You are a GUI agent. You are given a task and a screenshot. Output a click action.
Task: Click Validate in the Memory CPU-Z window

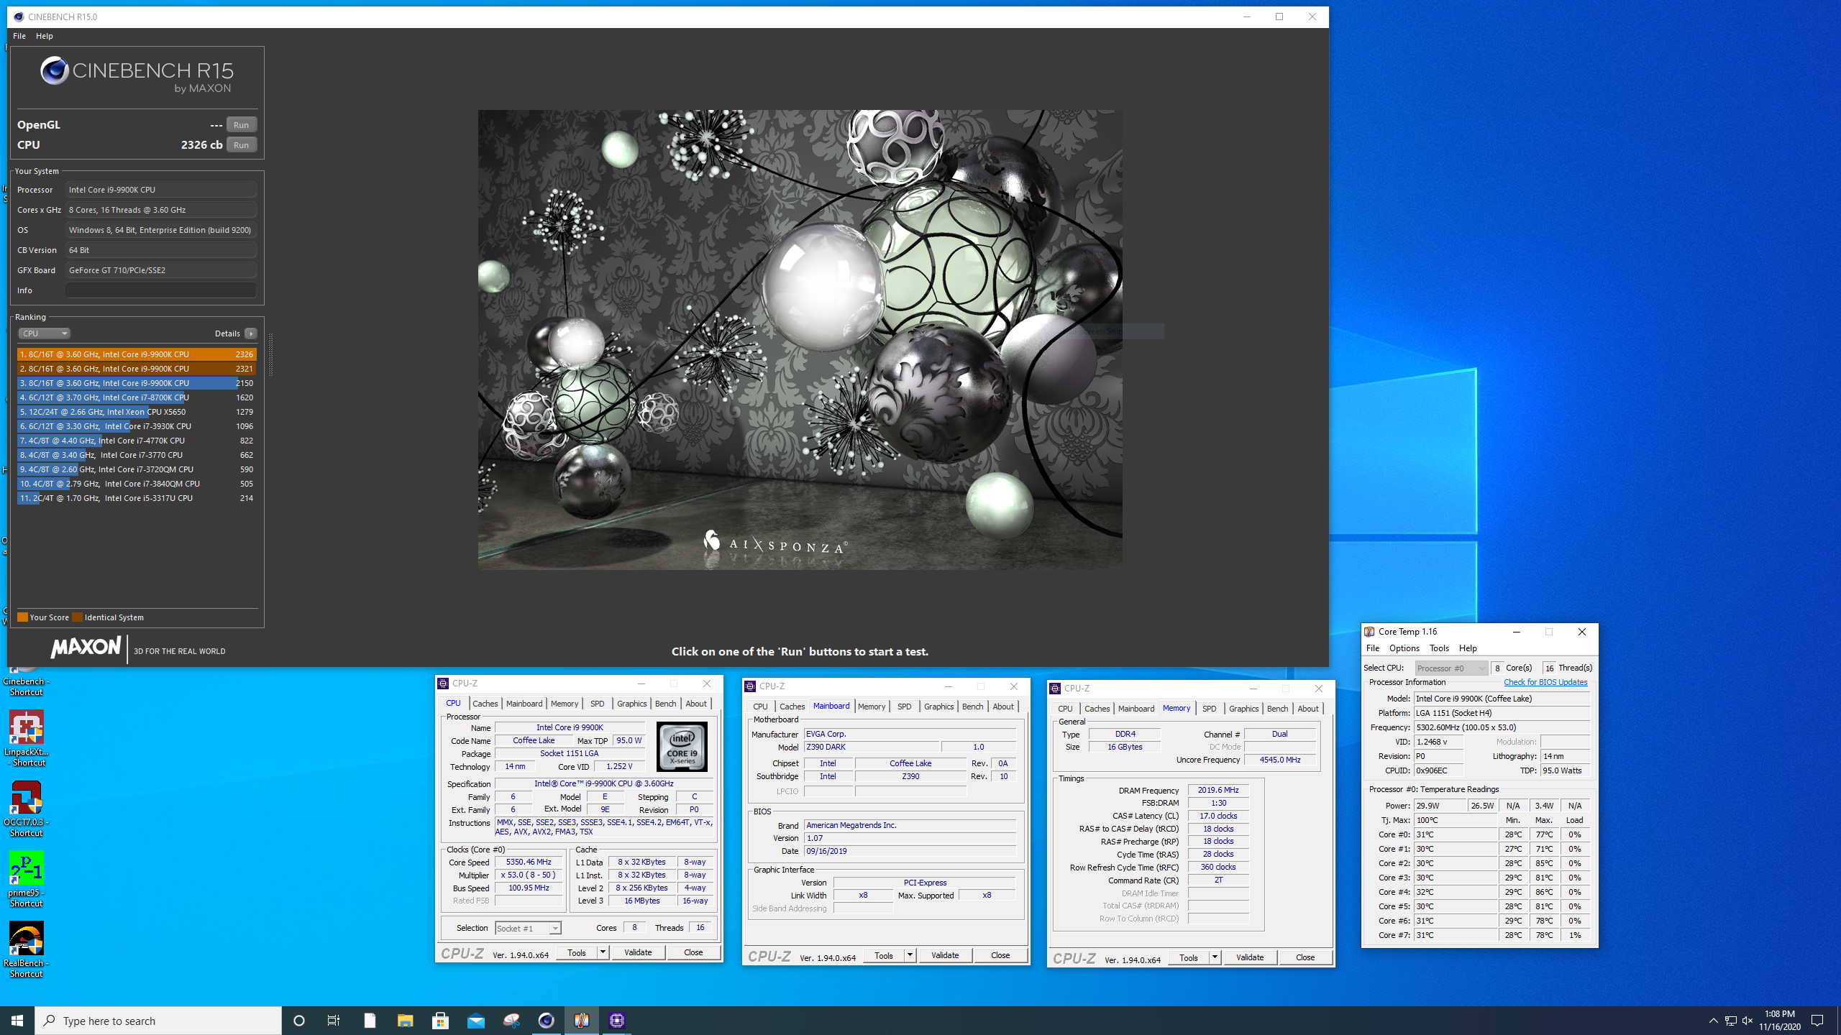coord(1250,957)
